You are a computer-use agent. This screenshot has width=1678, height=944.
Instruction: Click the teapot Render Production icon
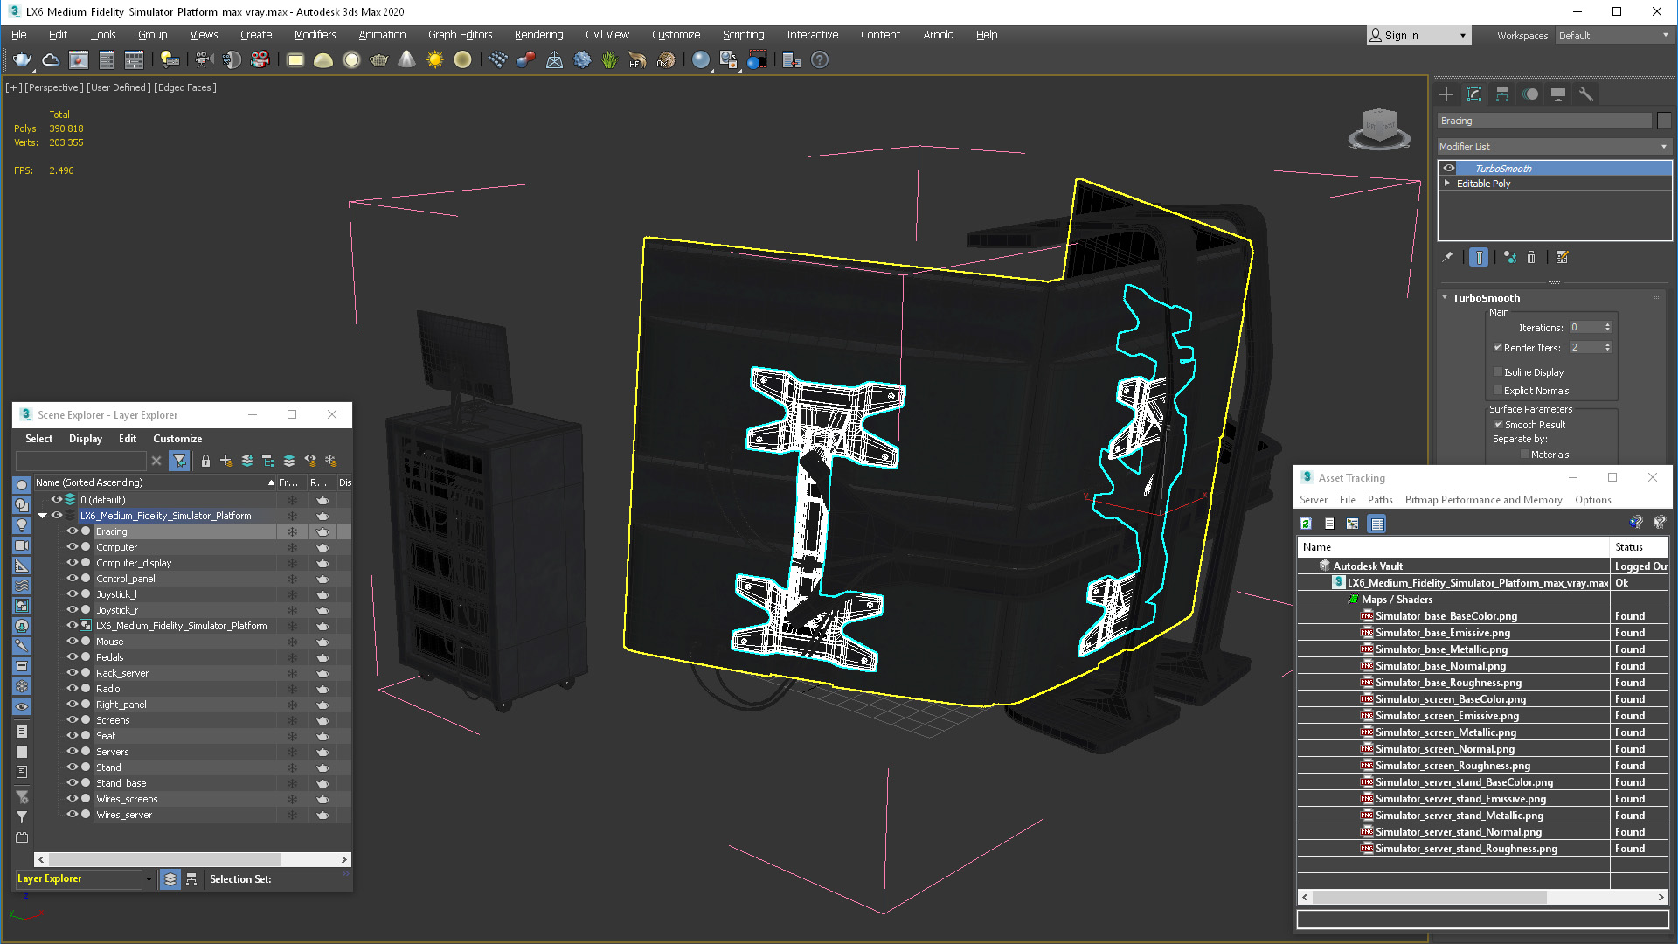[22, 60]
